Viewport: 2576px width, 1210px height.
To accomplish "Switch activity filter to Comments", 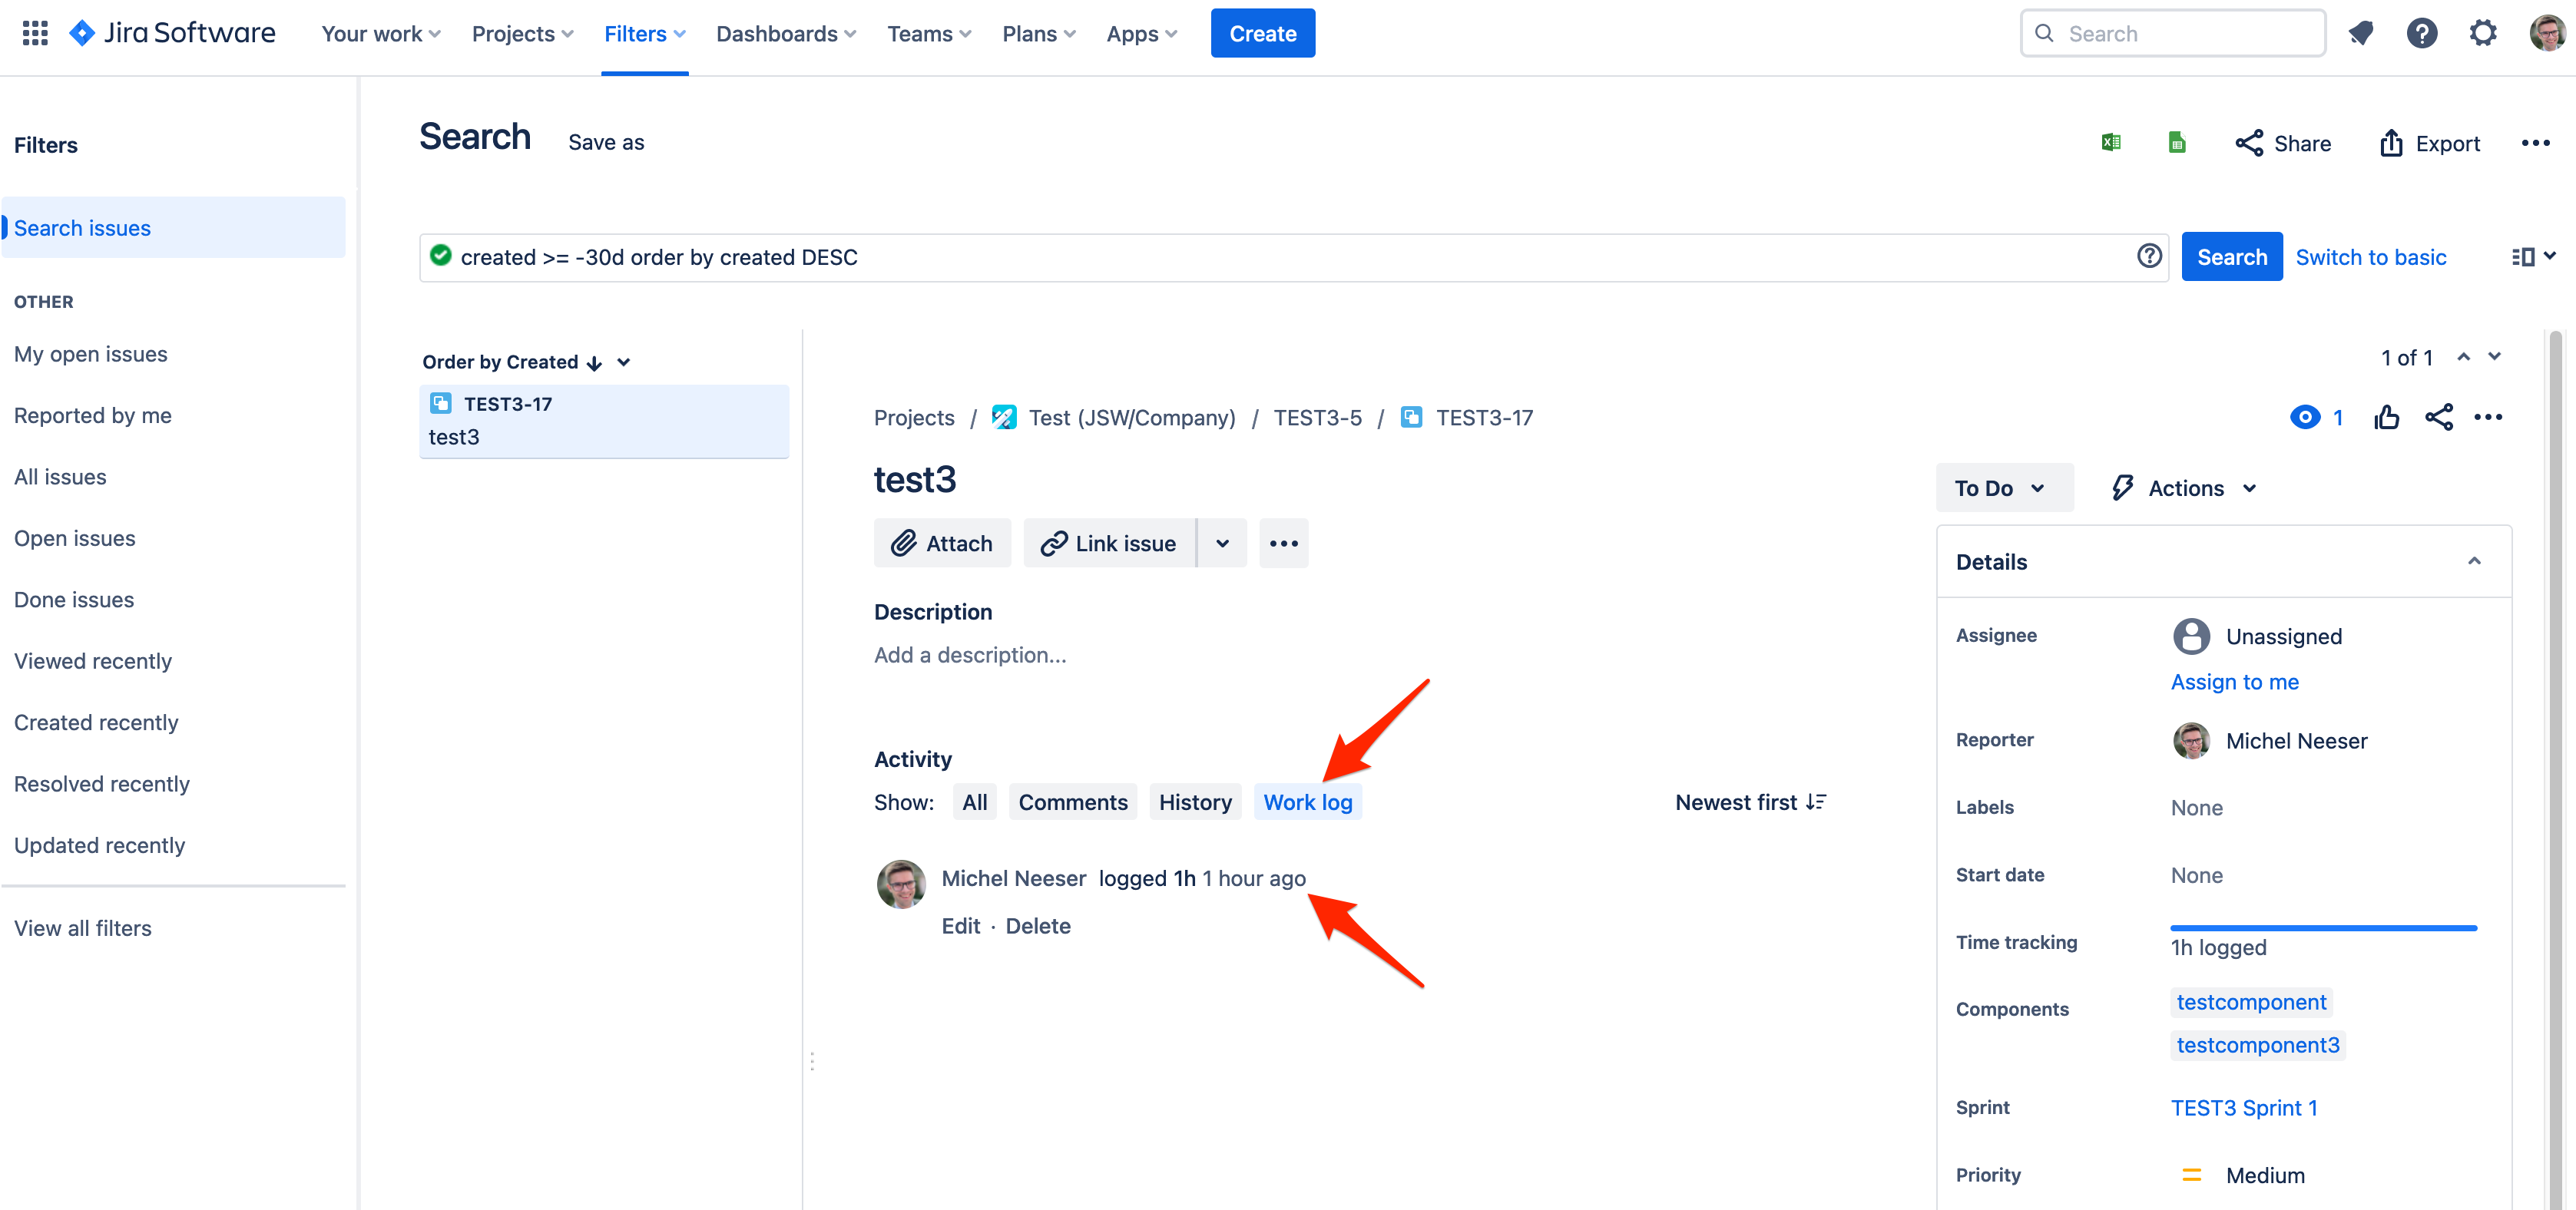I will click(1073, 801).
